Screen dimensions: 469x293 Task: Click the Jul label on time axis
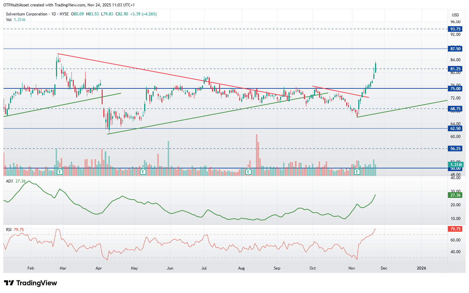pos(204,268)
